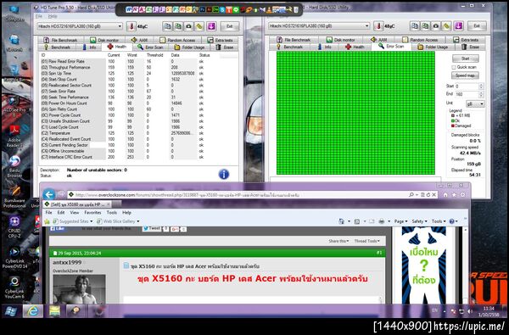This screenshot has width=509, height=335.
Task: Expand Share this dropdown in forum thread
Action: (338, 241)
